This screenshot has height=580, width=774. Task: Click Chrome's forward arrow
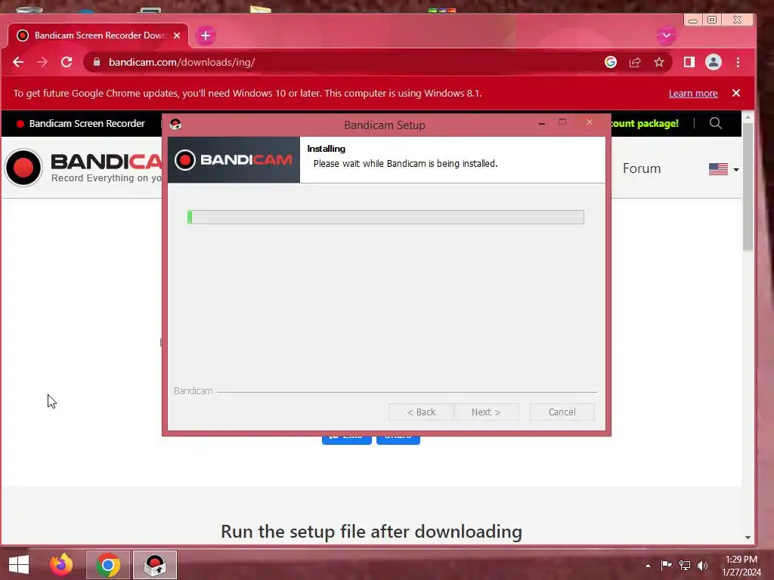42,62
